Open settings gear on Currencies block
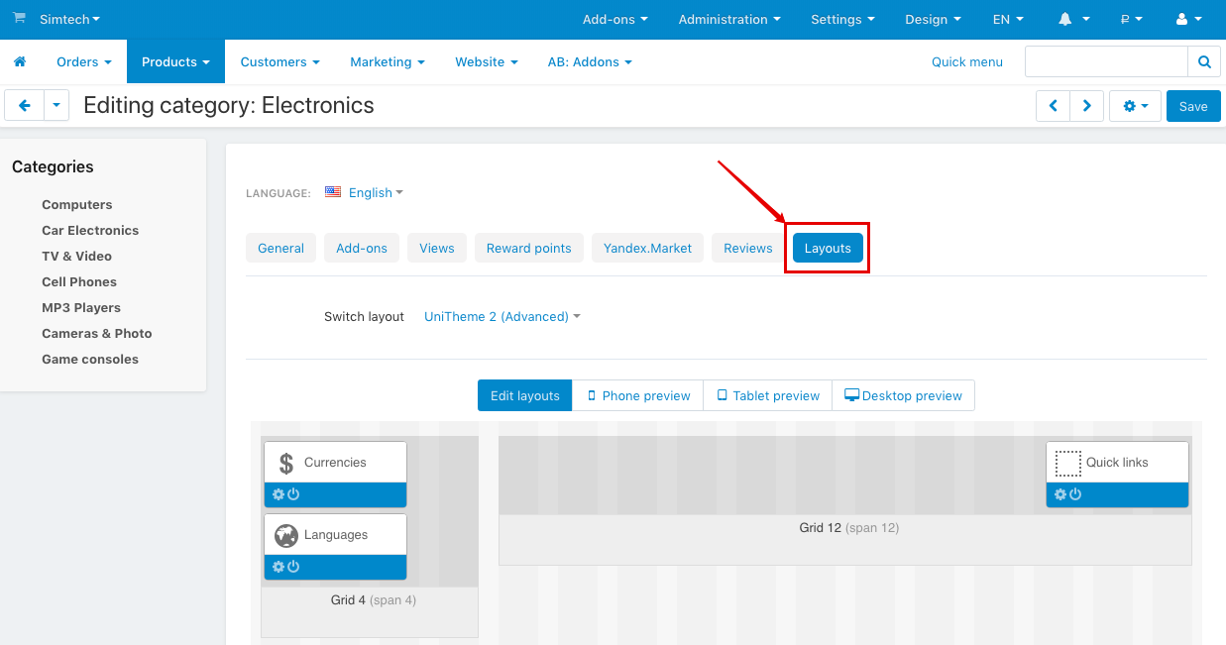The image size is (1226, 645). tap(279, 494)
